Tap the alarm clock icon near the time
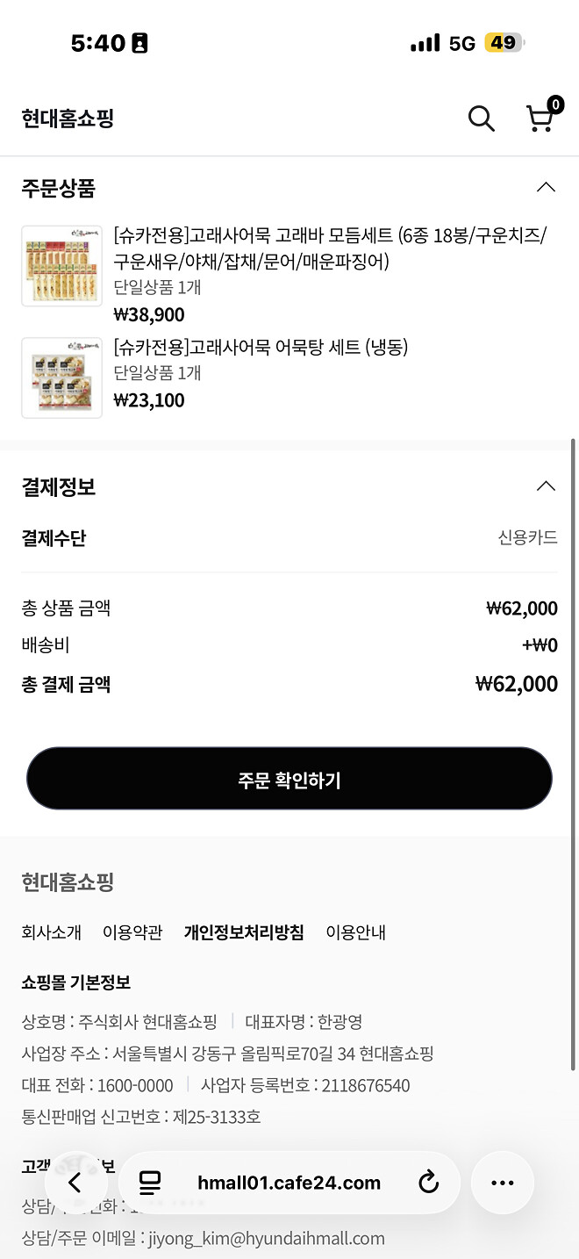This screenshot has width=579, height=1259. 139,41
